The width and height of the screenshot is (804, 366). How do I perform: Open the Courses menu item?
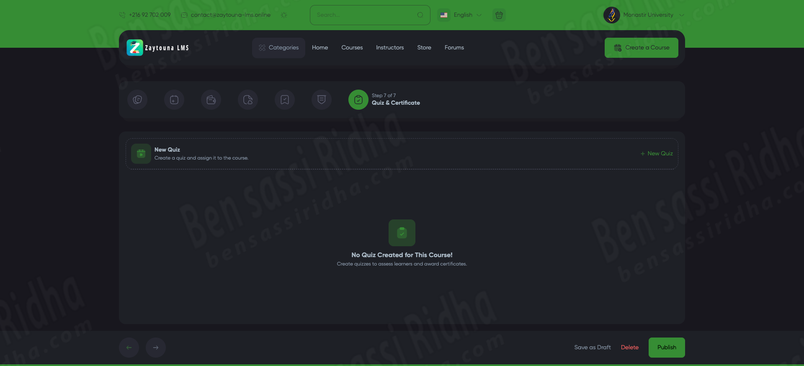(x=352, y=48)
